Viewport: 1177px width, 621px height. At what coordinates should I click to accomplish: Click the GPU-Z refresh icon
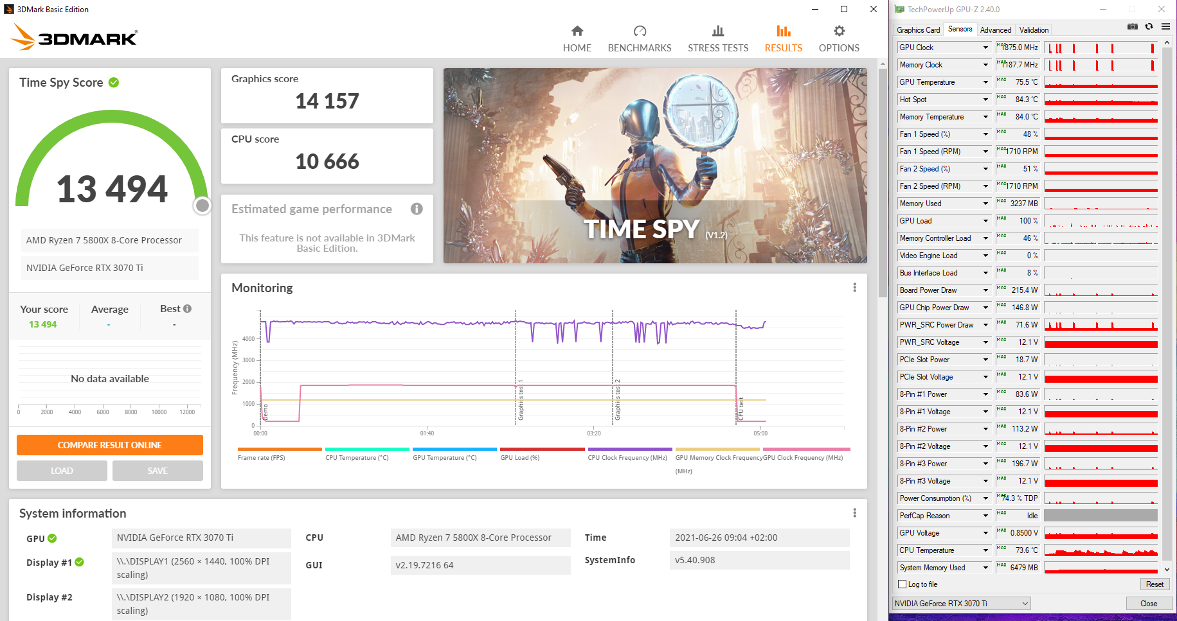(1149, 27)
